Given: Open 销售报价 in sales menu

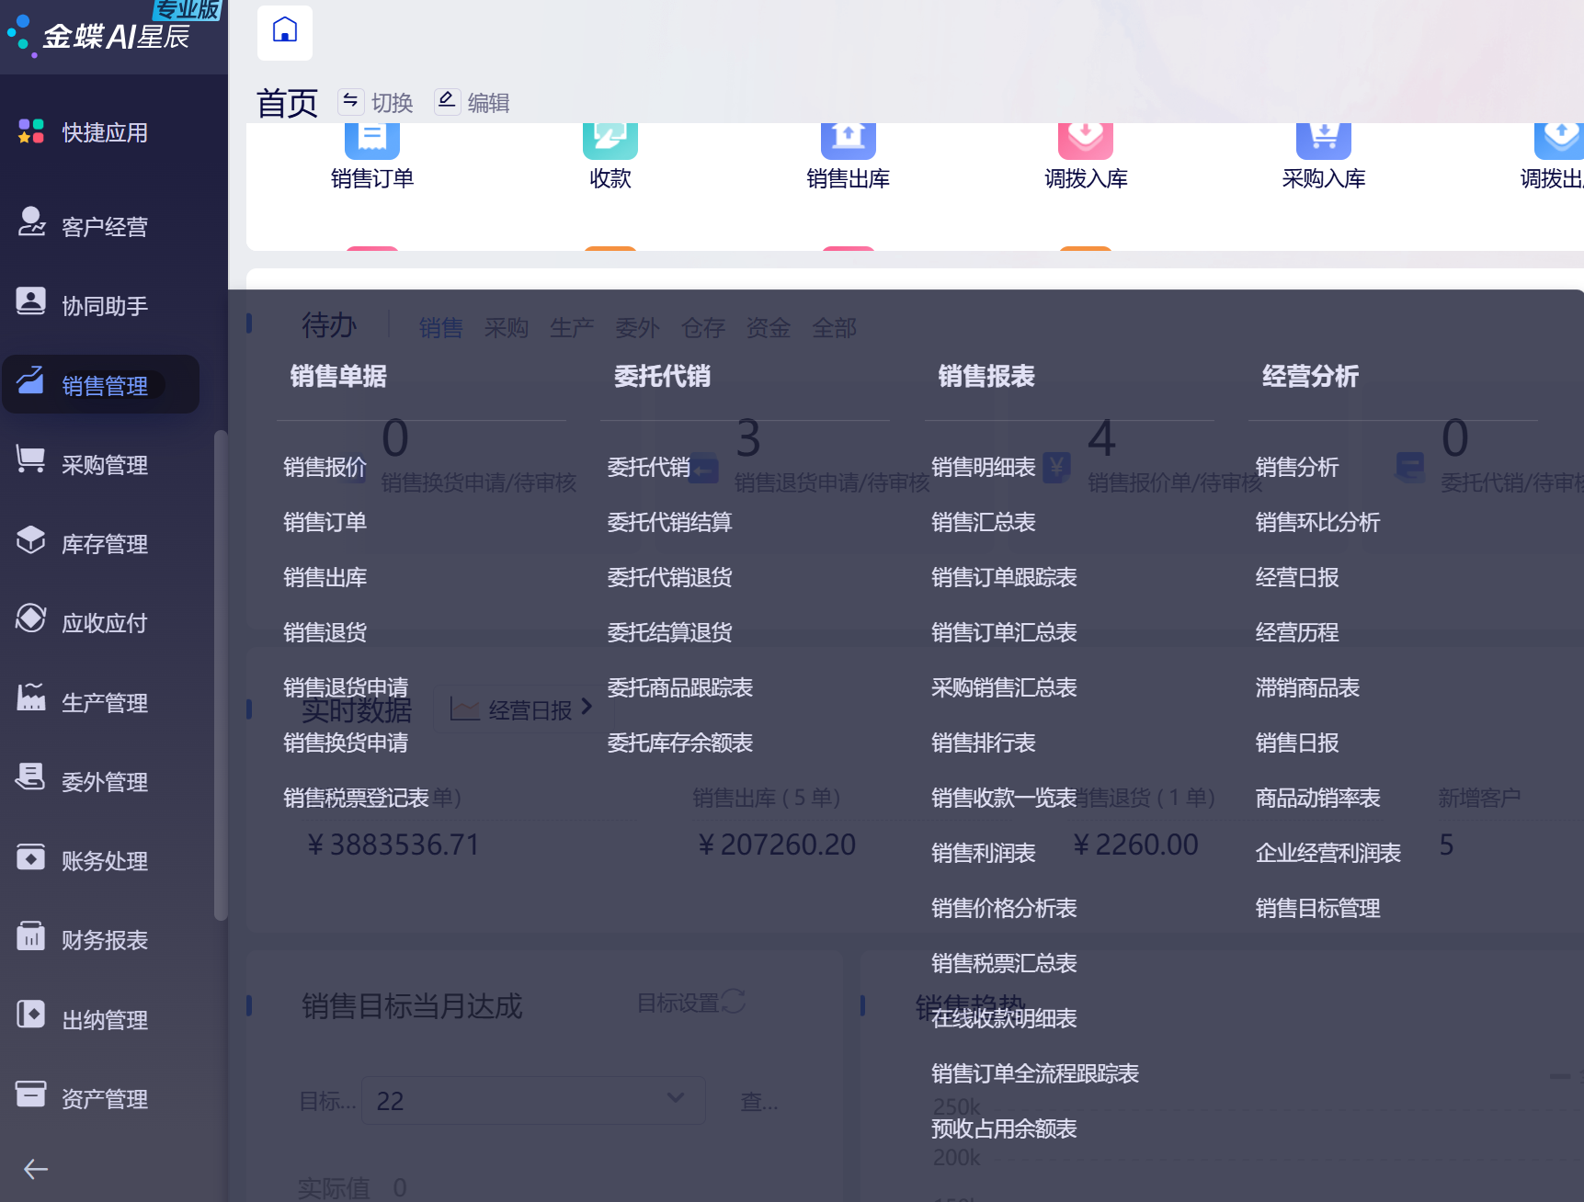Looking at the screenshot, I should (x=325, y=468).
